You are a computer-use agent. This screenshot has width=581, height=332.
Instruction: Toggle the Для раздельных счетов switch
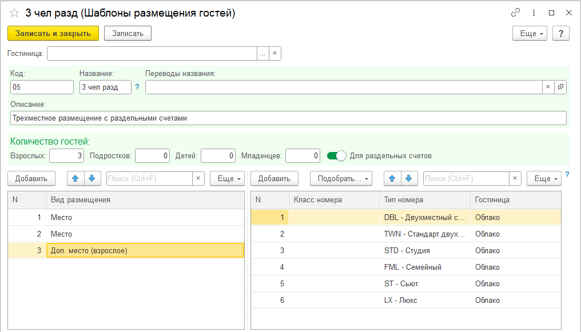337,155
